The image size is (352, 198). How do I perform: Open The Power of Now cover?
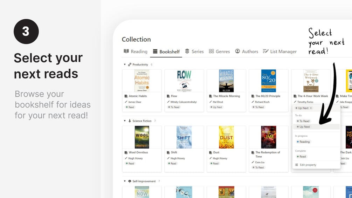tap(142, 192)
